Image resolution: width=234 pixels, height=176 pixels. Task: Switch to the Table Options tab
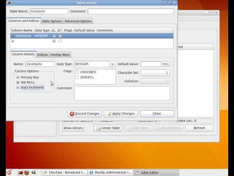coord(52,21)
